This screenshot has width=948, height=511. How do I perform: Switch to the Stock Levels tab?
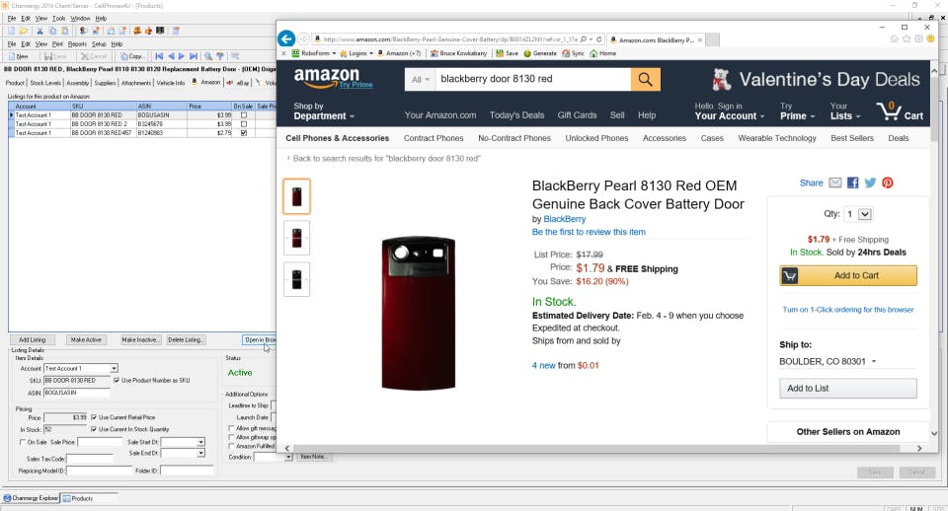45,83
